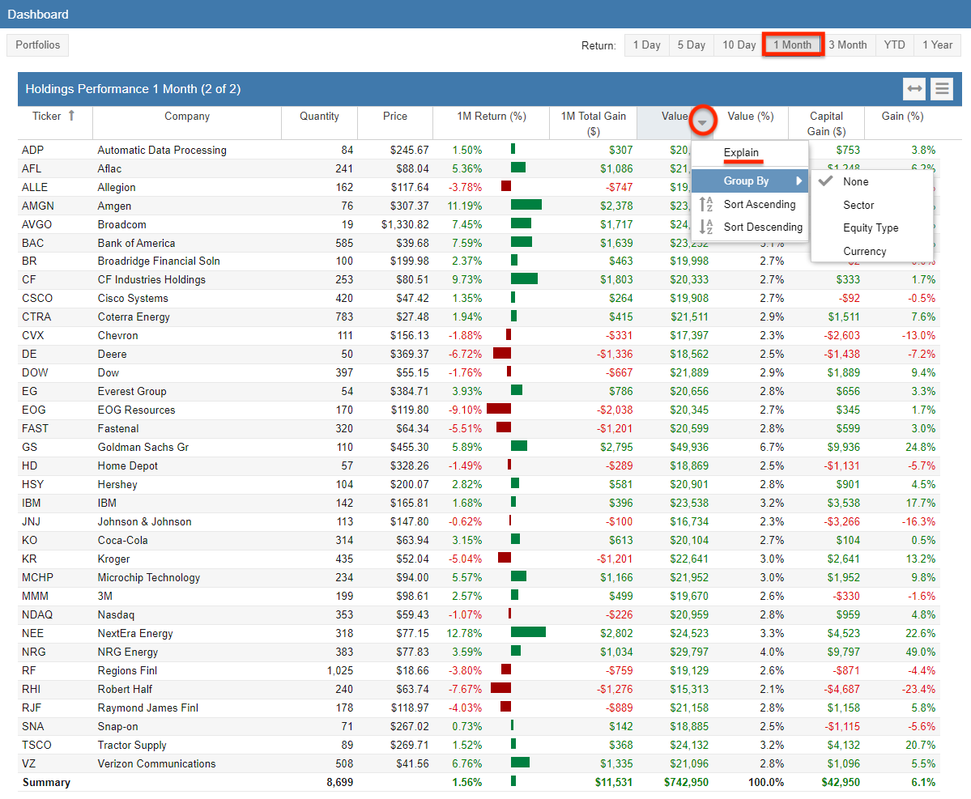This screenshot has width=971, height=799.
Task: Open the hamburger panel menu icon
Action: coord(942,89)
